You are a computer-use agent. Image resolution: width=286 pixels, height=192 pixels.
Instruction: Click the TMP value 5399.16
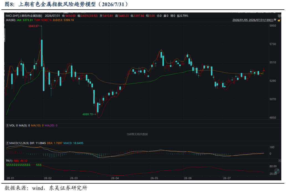click(46, 20)
